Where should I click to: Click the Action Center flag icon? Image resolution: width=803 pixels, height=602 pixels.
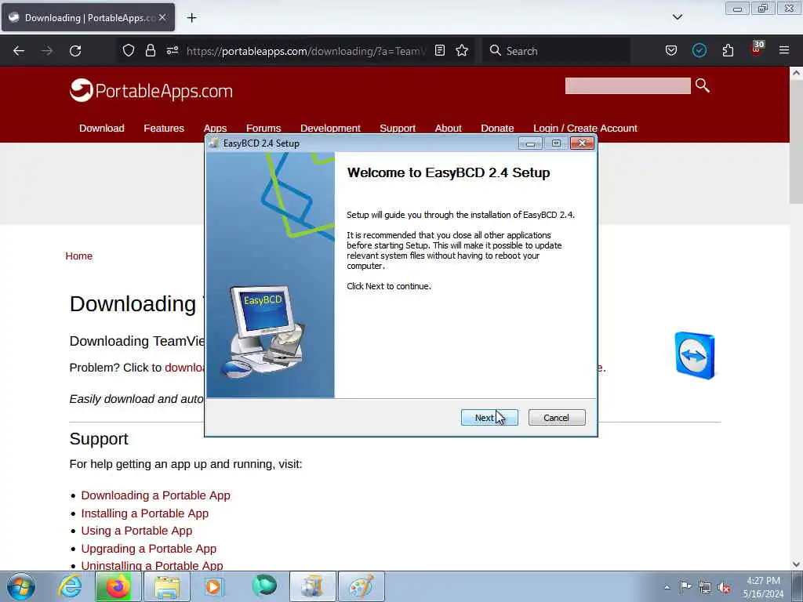[x=685, y=586]
